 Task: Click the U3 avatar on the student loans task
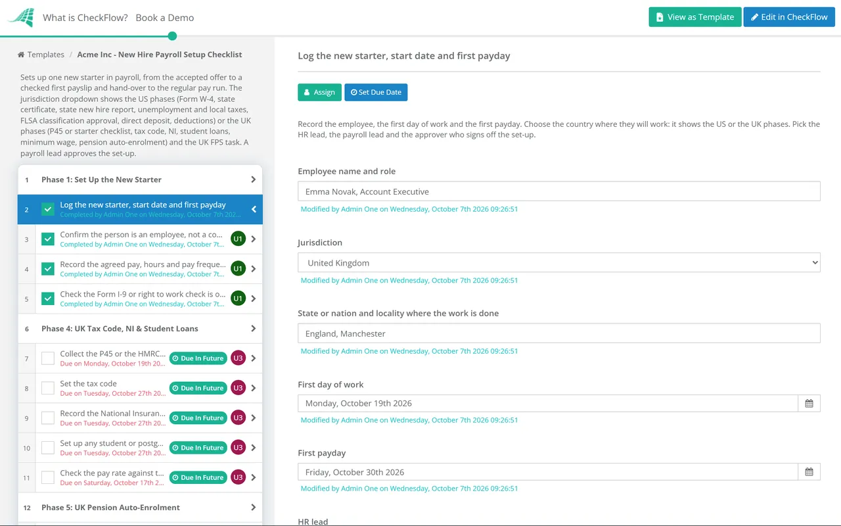pyautogui.click(x=238, y=448)
